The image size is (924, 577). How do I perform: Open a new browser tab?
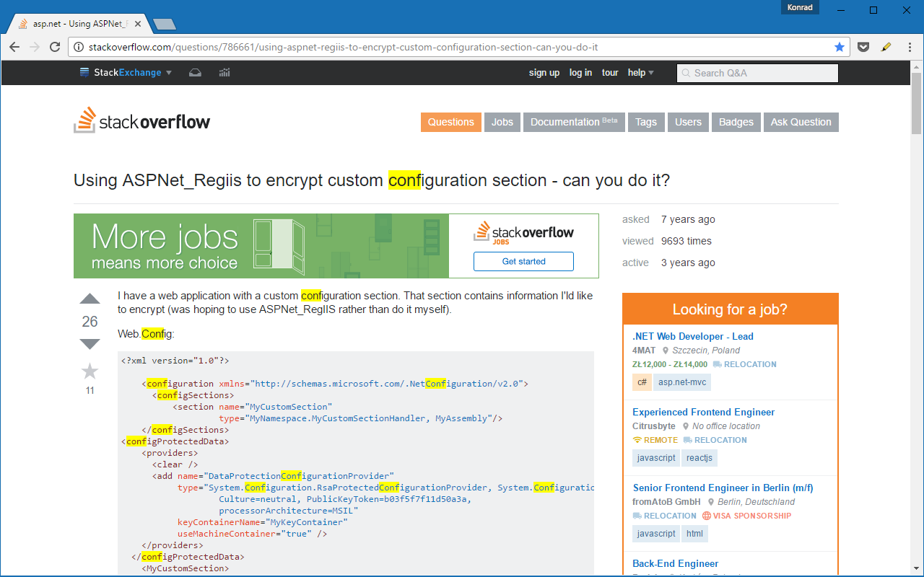165,25
